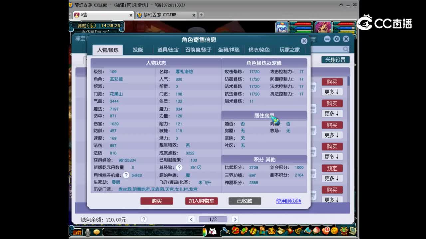Open the chat bubble emoticon icon
This screenshot has width=426, height=239.
click(x=97, y=232)
